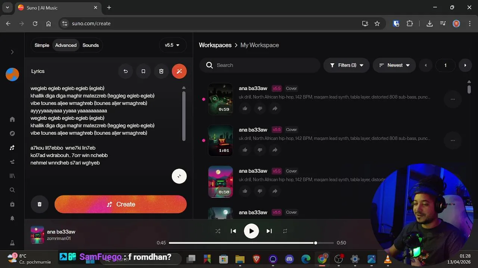Open the user profile avatar in sidebar
The image size is (478, 268).
coord(12,74)
